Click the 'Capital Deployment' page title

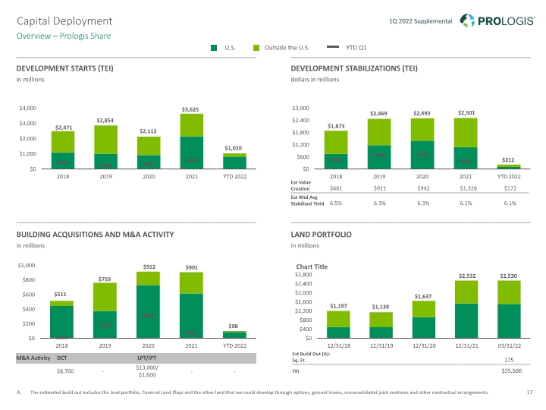tap(64, 21)
